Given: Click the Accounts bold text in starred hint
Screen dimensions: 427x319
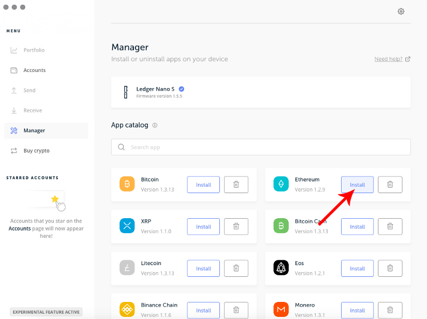Looking at the screenshot, I should coord(20,229).
